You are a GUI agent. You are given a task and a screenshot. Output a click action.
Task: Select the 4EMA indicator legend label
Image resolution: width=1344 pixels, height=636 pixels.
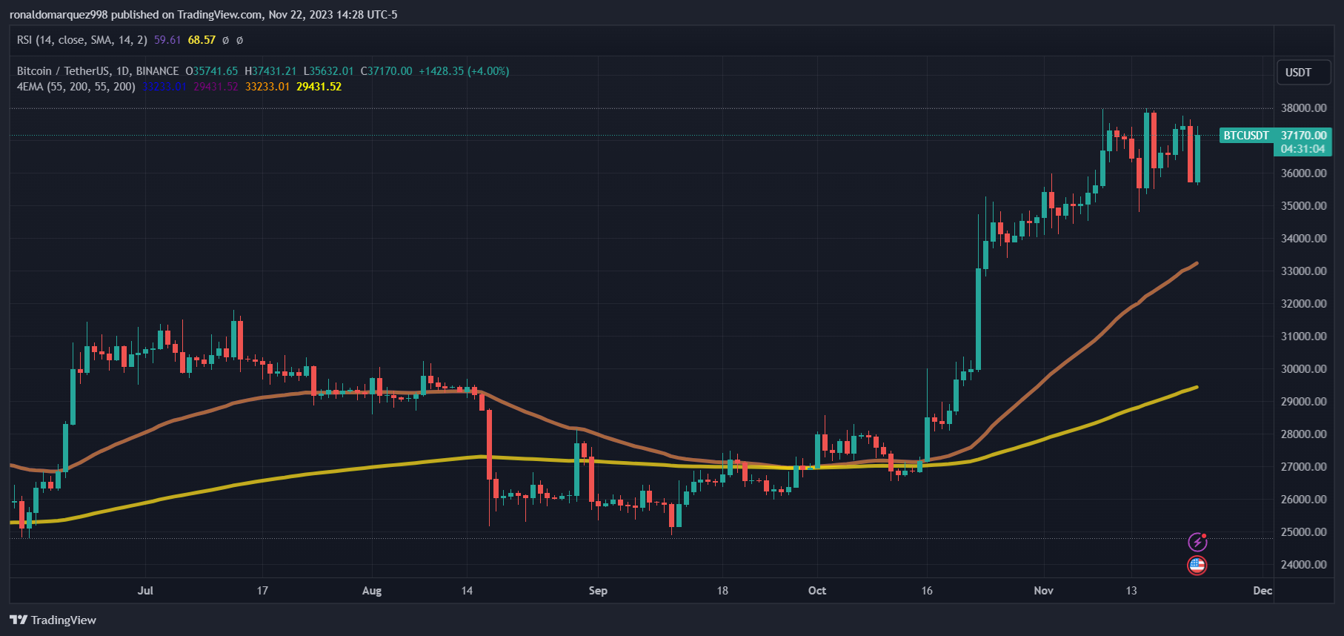(76, 87)
